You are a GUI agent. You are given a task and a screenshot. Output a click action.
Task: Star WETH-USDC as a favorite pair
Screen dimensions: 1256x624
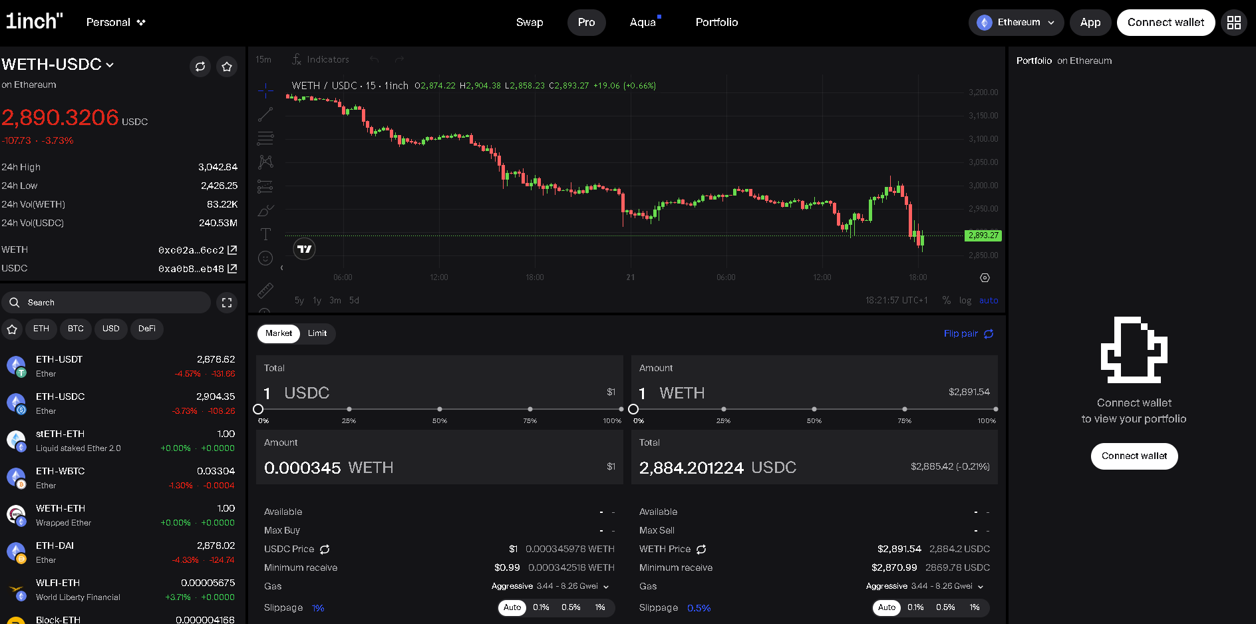227,67
